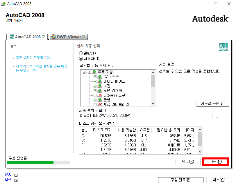This screenshot has width=236, height=187.
Task: Click the 나머지 column header
Action: (x=189, y=130)
